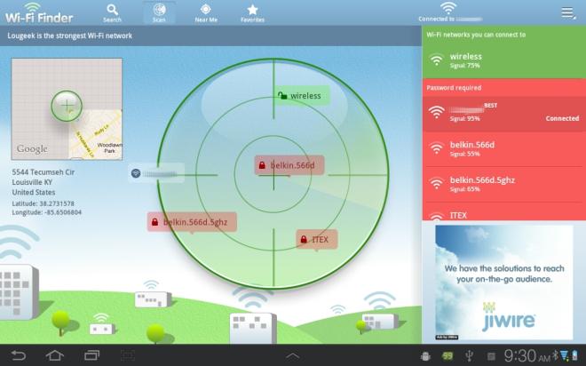Open the Search tab
The image size is (586, 366).
(x=112, y=13)
